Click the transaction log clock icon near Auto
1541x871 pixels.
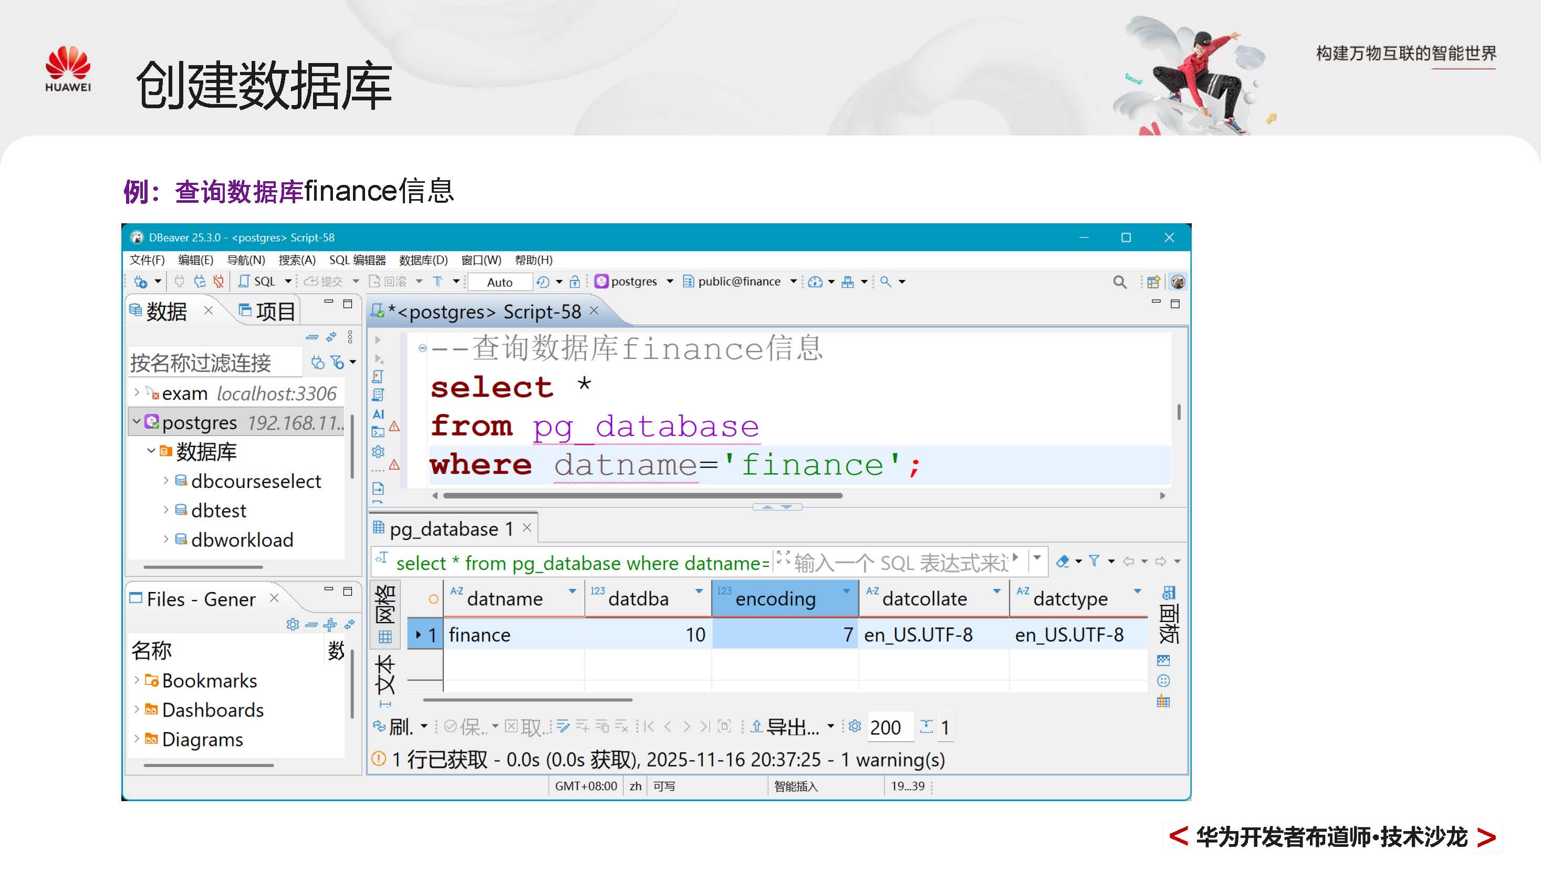(542, 282)
